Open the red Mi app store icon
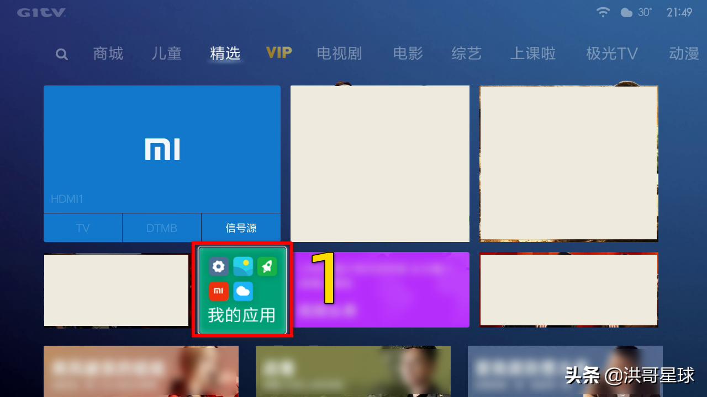The width and height of the screenshot is (707, 397). point(219,291)
